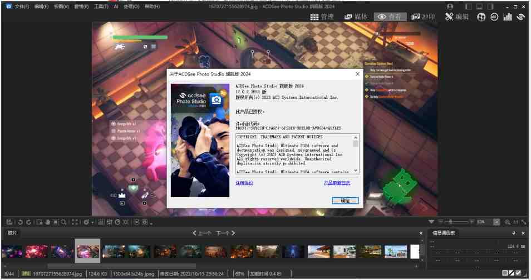
Task: Click the full screen corners icon
Action: click(x=75, y=222)
